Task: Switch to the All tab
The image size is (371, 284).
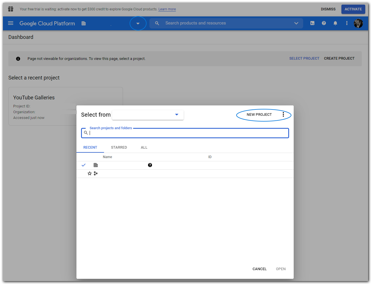Action: (144, 147)
